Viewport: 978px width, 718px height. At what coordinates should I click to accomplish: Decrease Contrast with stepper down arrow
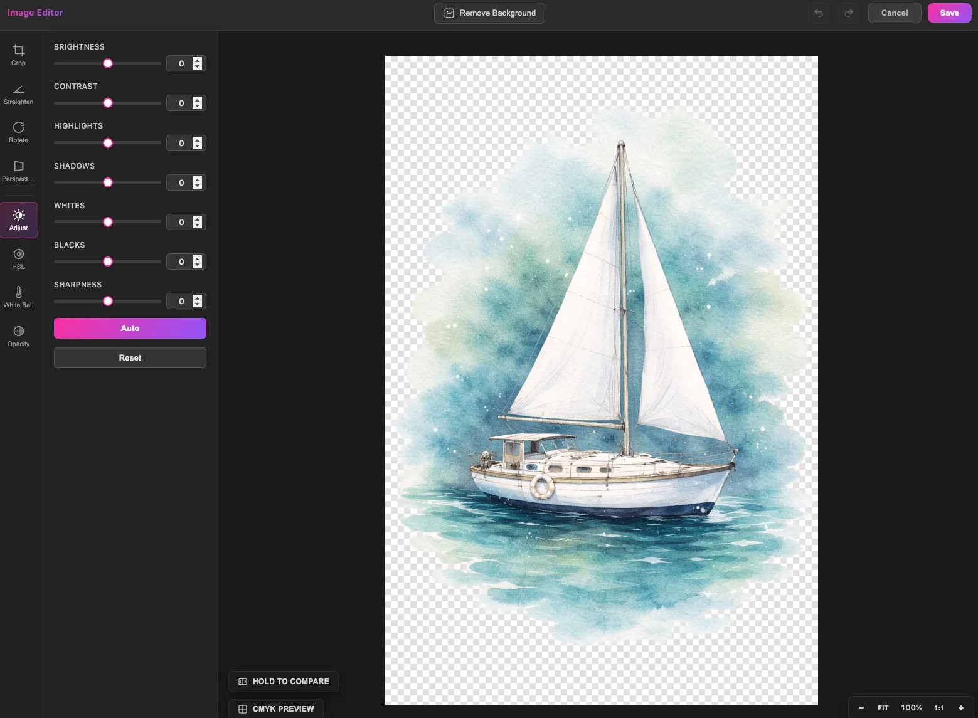198,106
